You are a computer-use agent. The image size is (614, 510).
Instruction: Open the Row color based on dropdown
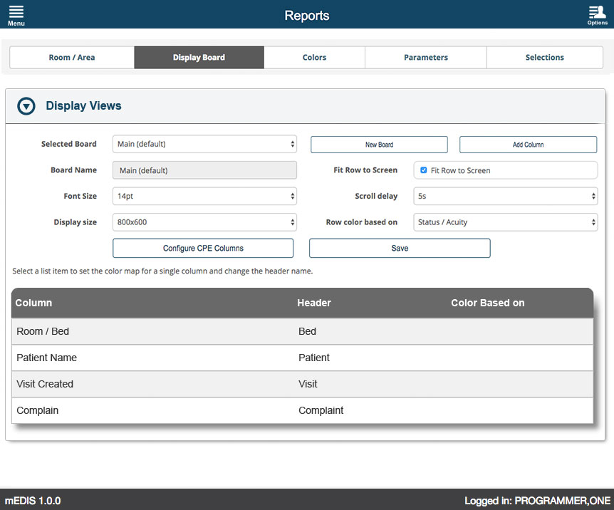click(x=506, y=222)
